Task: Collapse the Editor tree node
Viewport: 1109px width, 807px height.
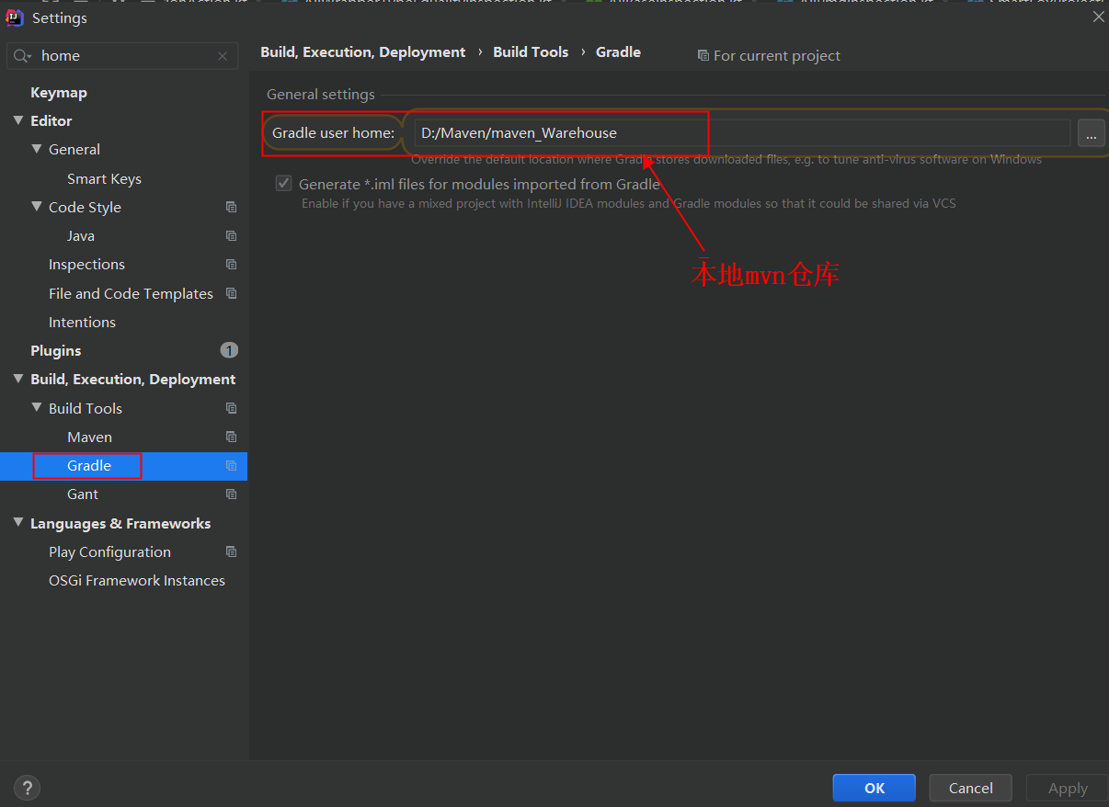Action: [18, 120]
